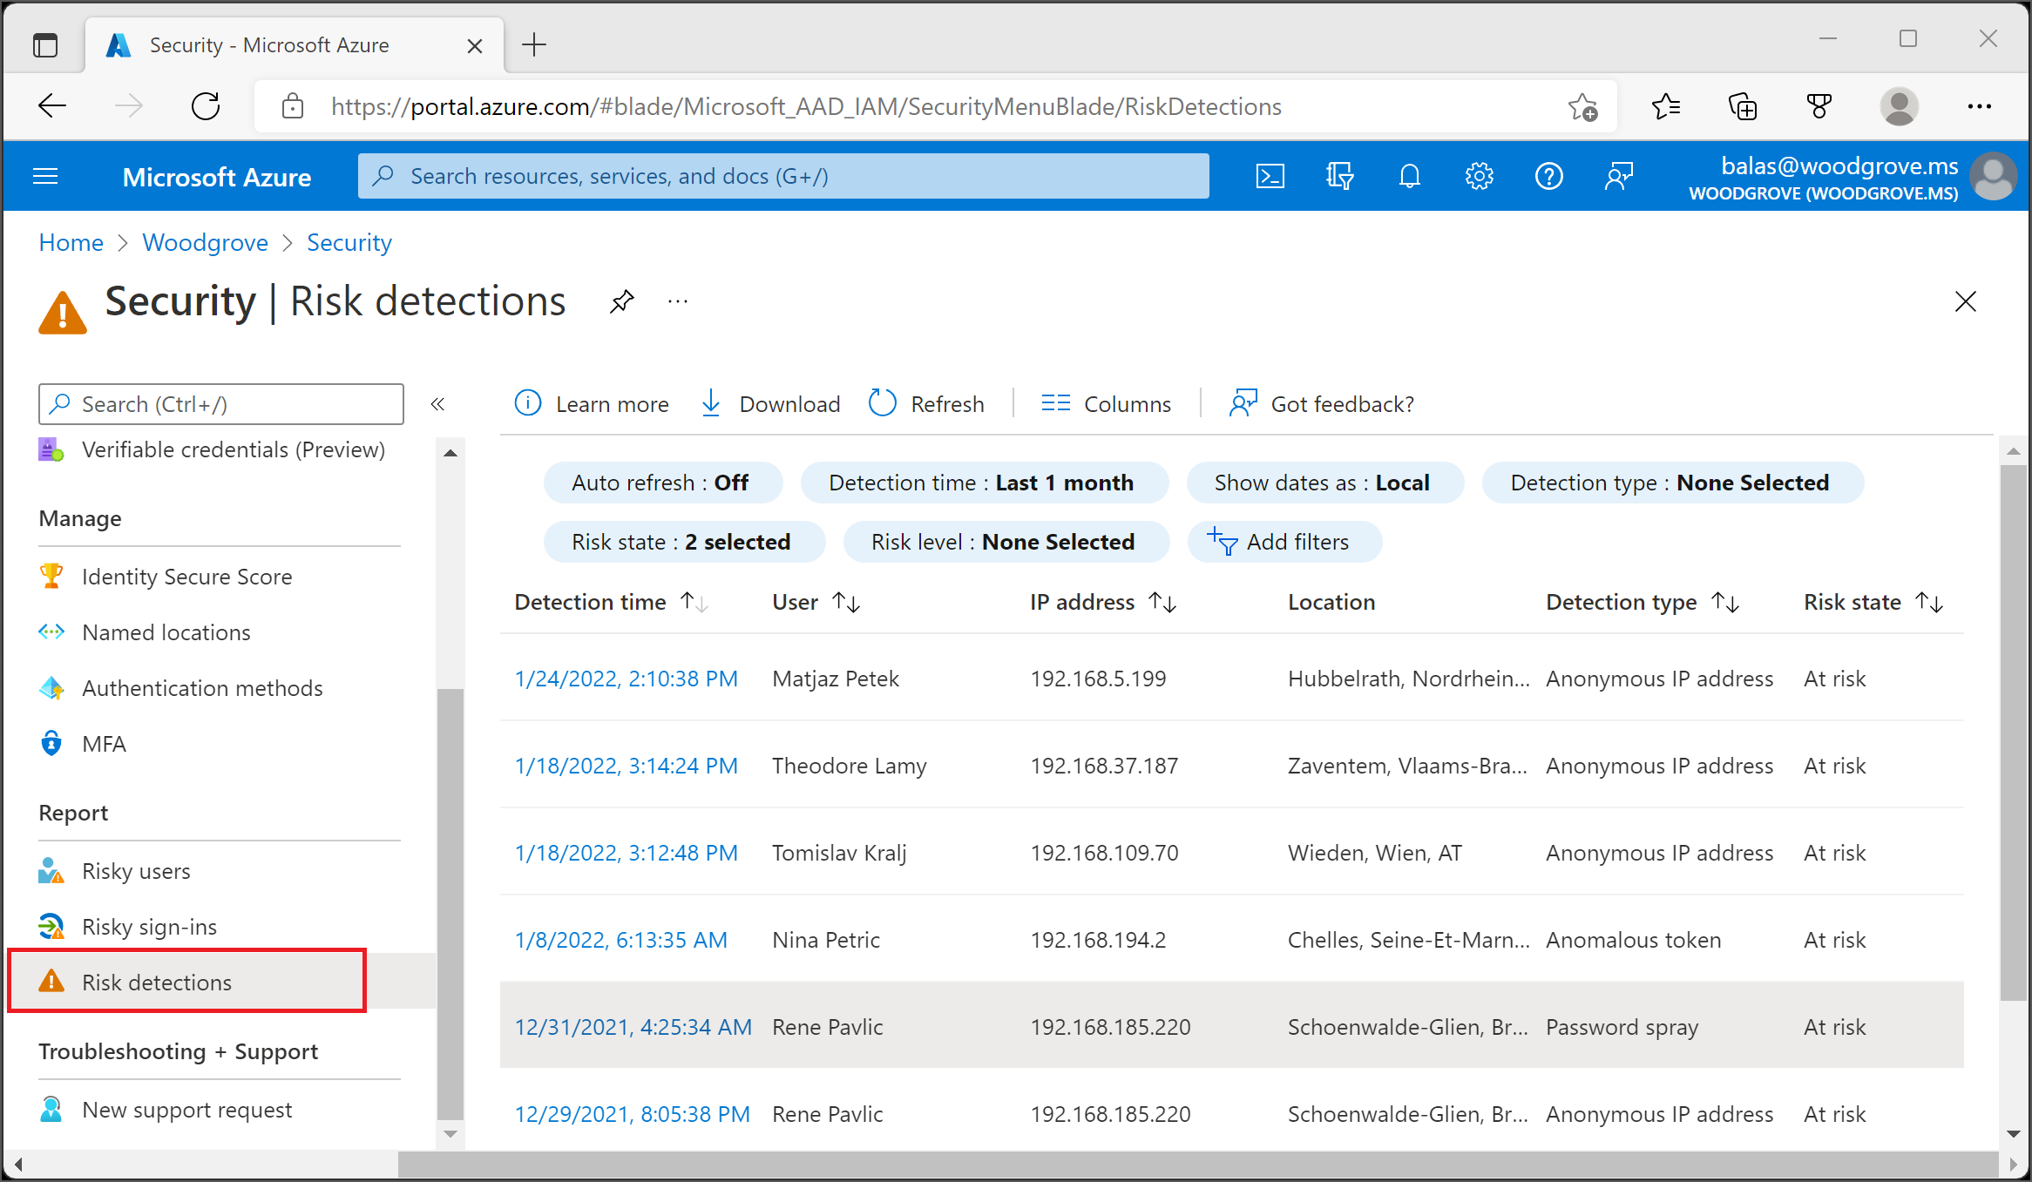This screenshot has height=1182, width=2032.
Task: Open the tab actions menu icon
Action: (44, 44)
